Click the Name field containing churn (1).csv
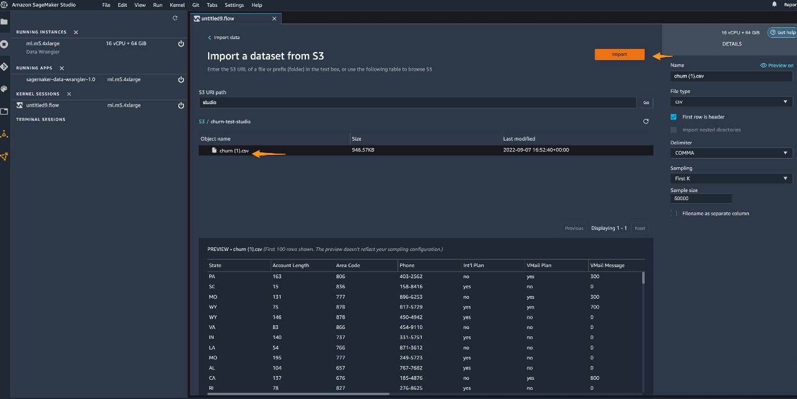This screenshot has height=399, width=797. click(731, 76)
